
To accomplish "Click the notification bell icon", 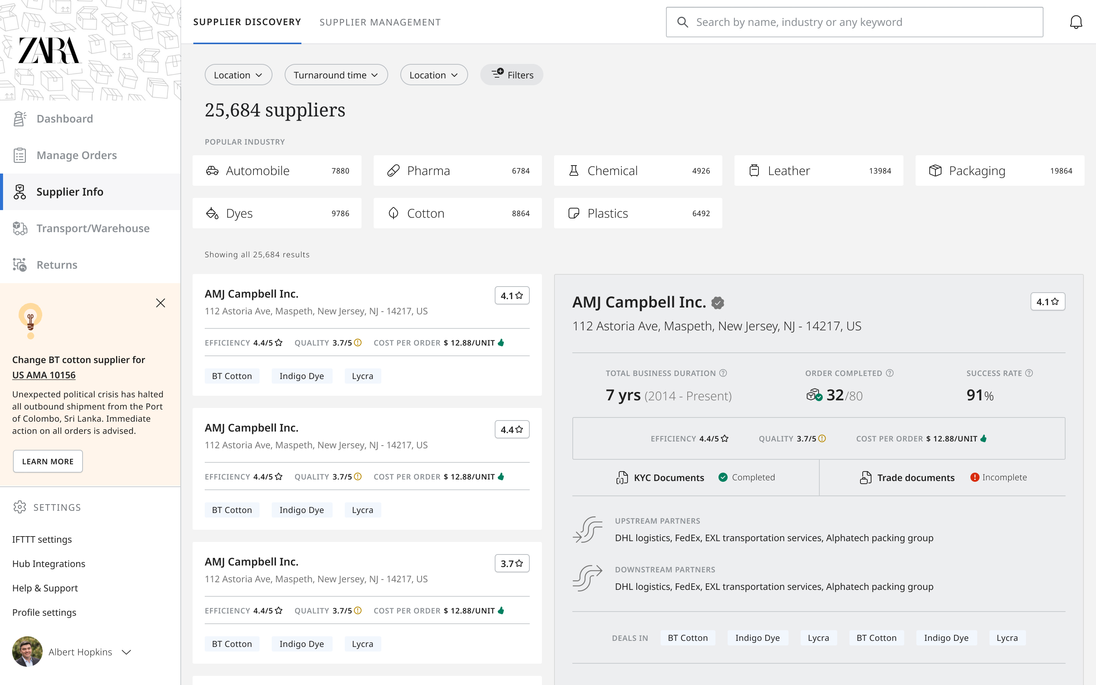I will click(1075, 22).
